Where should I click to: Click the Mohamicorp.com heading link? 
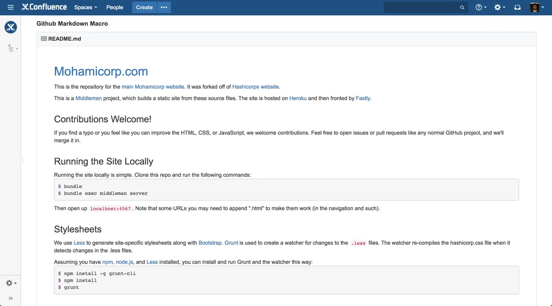(101, 71)
